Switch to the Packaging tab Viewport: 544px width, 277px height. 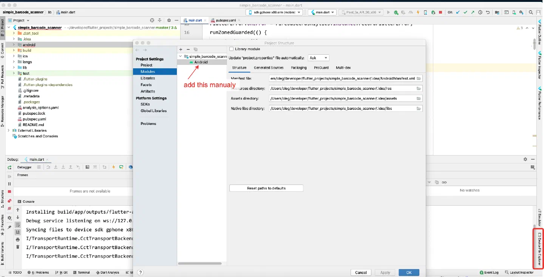[298, 68]
